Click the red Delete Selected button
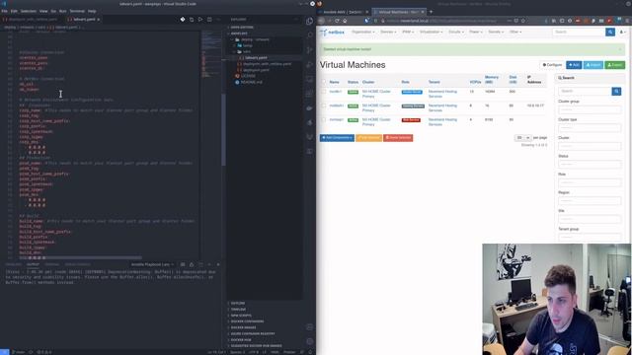Image resolution: width=632 pixels, height=355 pixels. [x=398, y=138]
